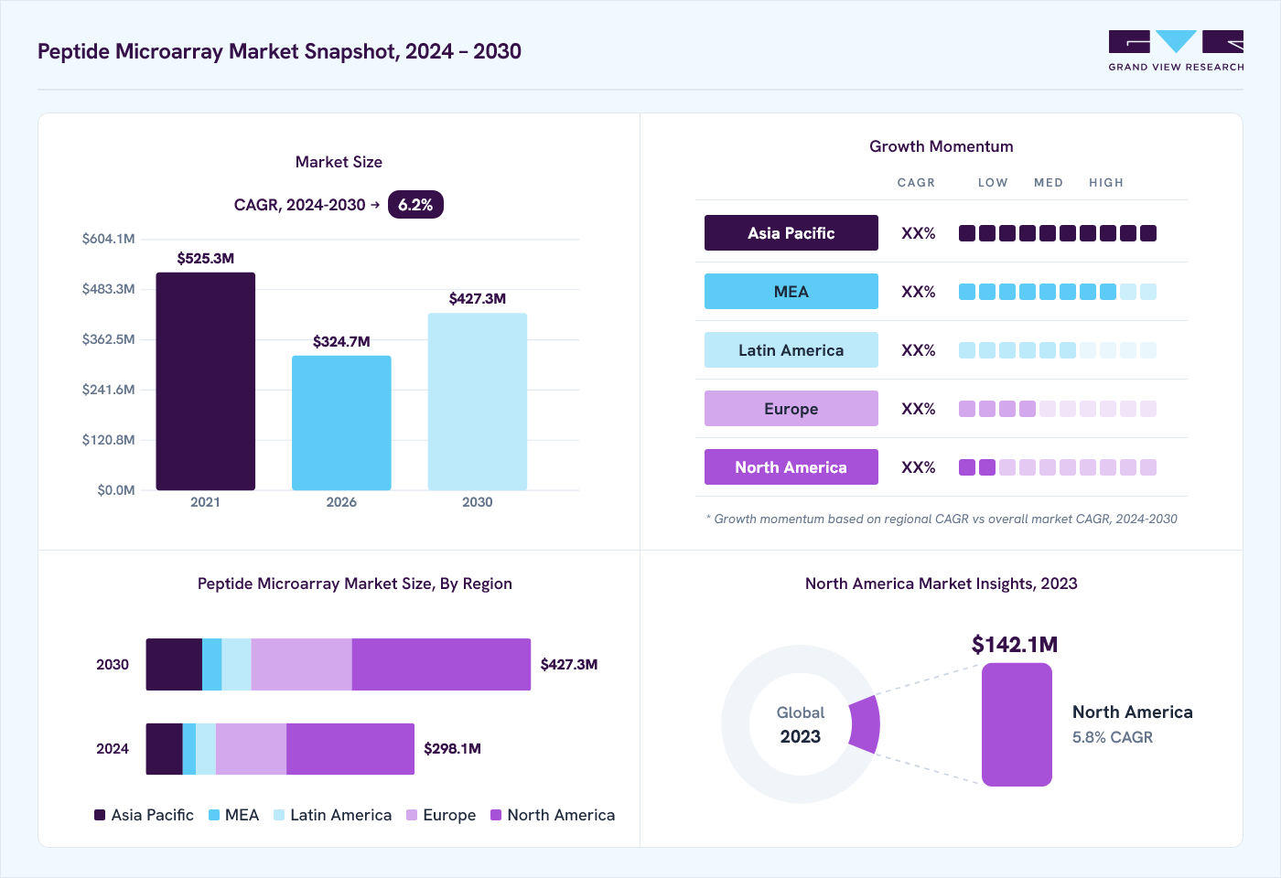Click the 2026 blue bar
Screen dimensions: 1281x878
coord(341,423)
